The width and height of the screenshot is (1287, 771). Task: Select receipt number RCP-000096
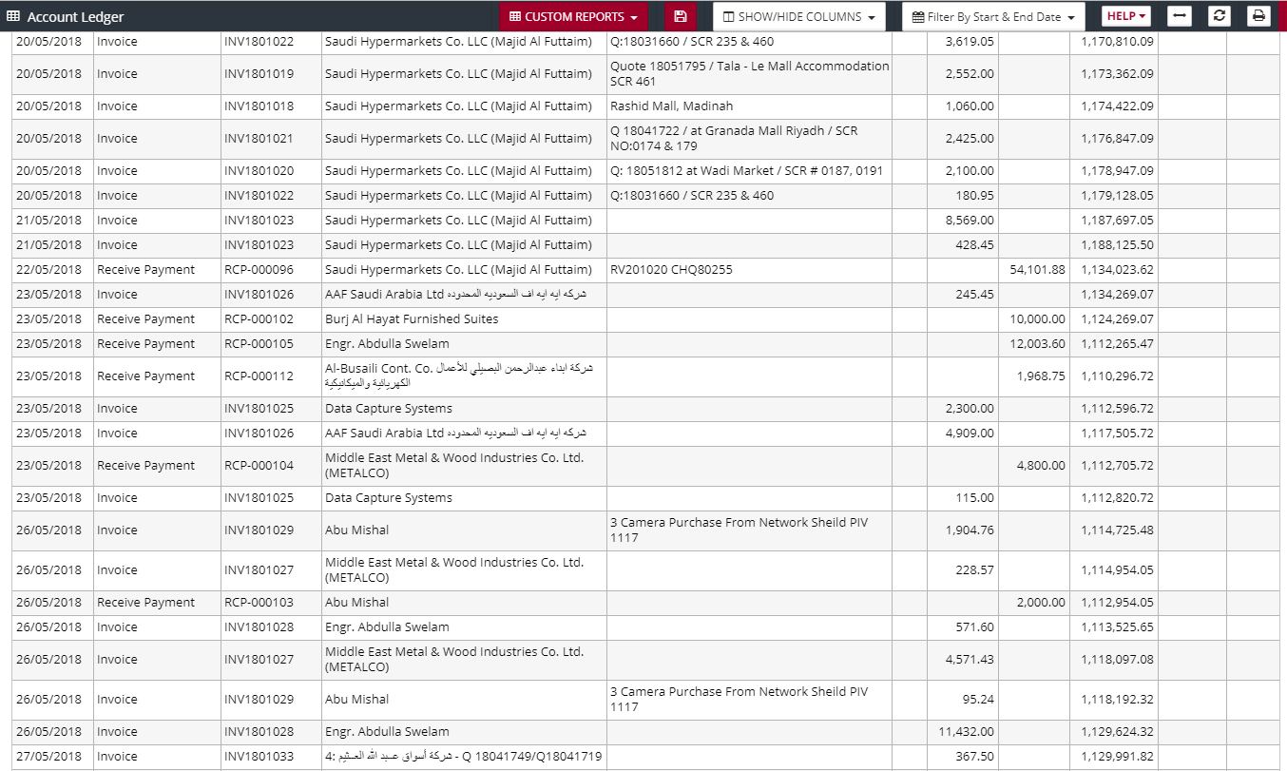click(x=259, y=270)
